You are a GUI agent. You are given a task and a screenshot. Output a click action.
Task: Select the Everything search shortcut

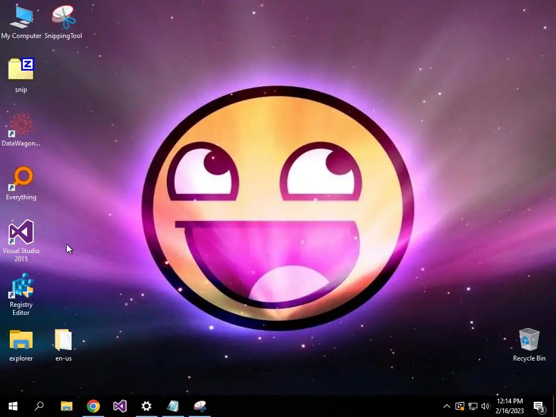click(x=21, y=184)
